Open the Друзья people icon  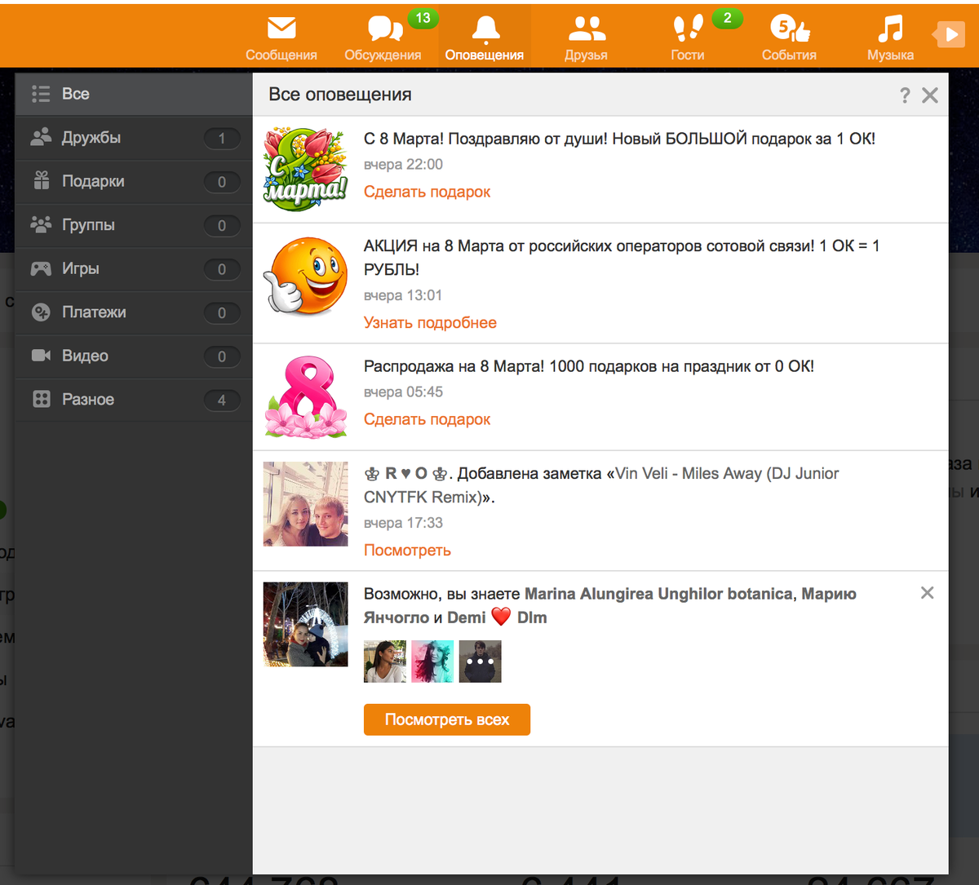click(x=587, y=29)
